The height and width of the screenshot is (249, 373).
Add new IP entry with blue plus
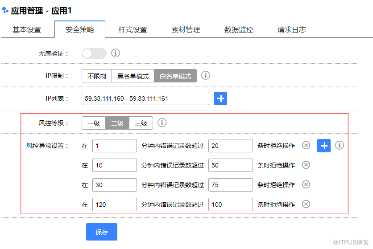[220, 98]
